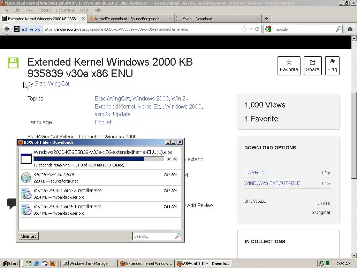The image size is (357, 268).
Task: Open the Firefox Home page icon
Action: click(x=350, y=29)
